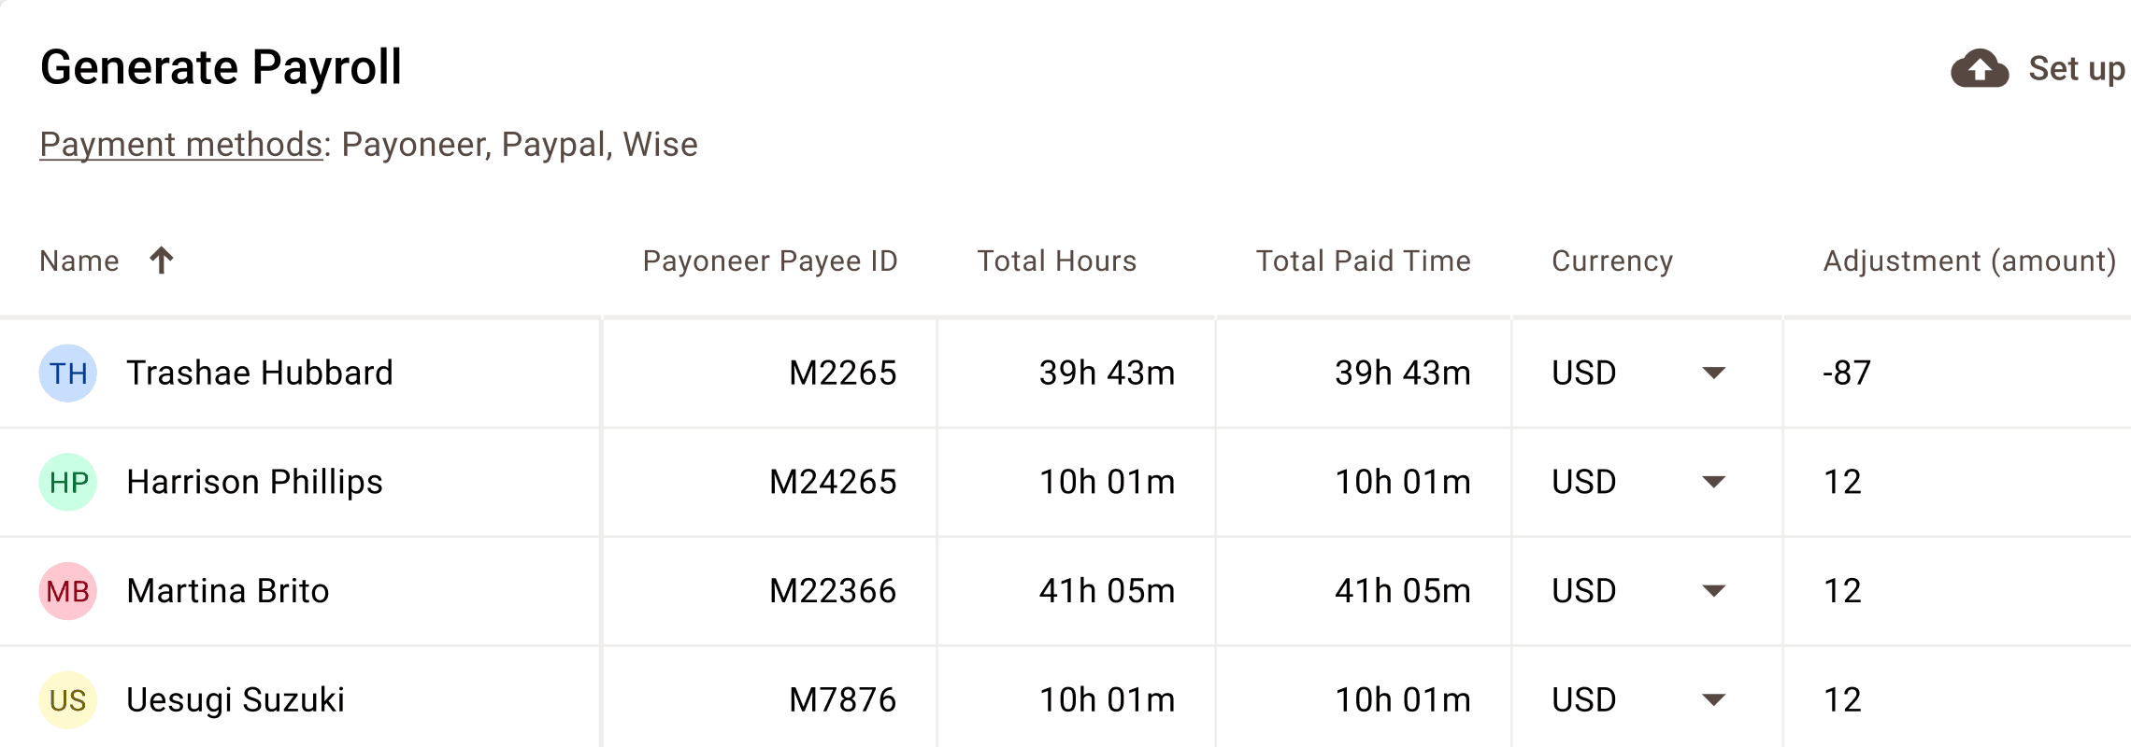Screen dimensions: 2131x747
Task: Click Martina Brito's MB avatar
Action: pyautogui.click(x=68, y=591)
